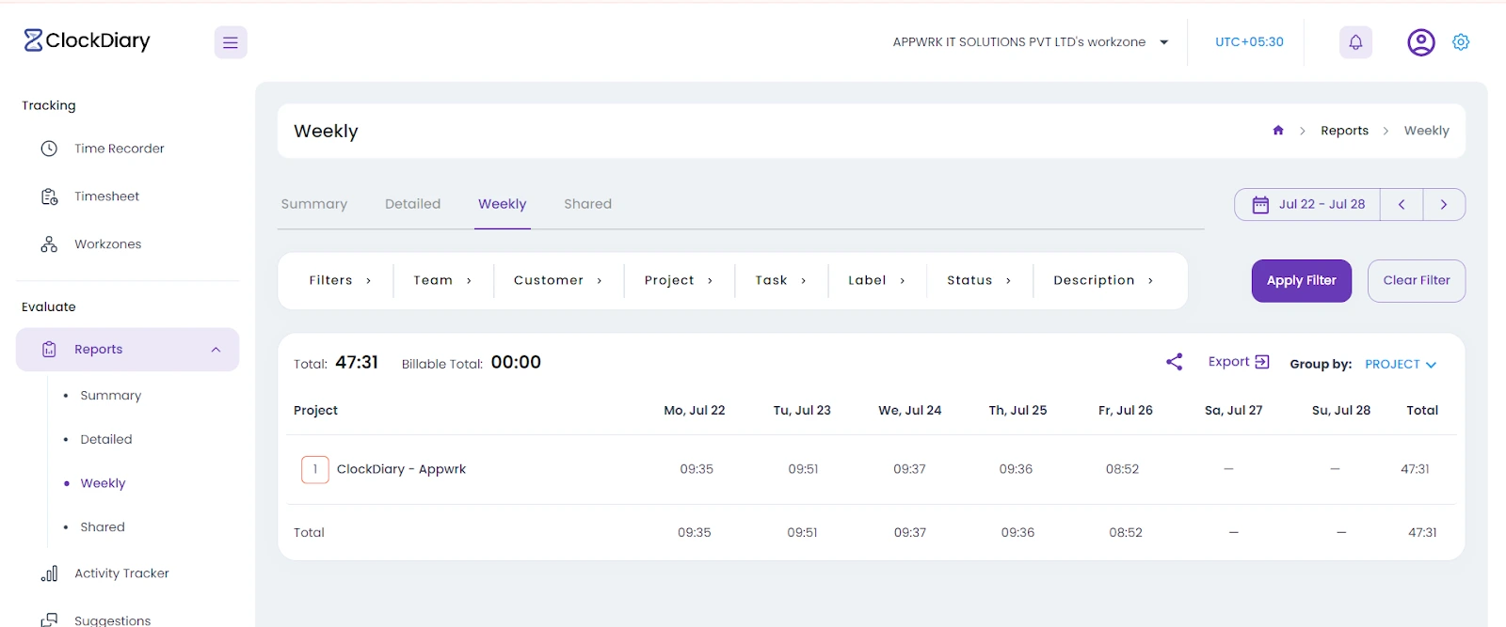This screenshot has height=627, width=1506.
Task: Expand the Status filter
Action: click(x=979, y=280)
